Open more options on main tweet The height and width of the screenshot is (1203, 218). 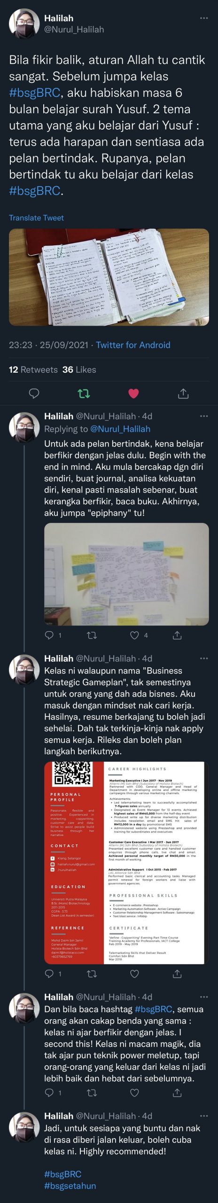pos(204,18)
